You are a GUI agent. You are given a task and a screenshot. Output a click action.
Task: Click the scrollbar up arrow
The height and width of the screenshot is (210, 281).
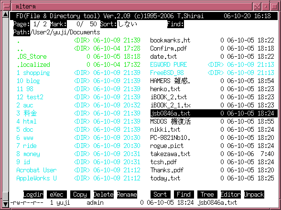(x=5, y=14)
